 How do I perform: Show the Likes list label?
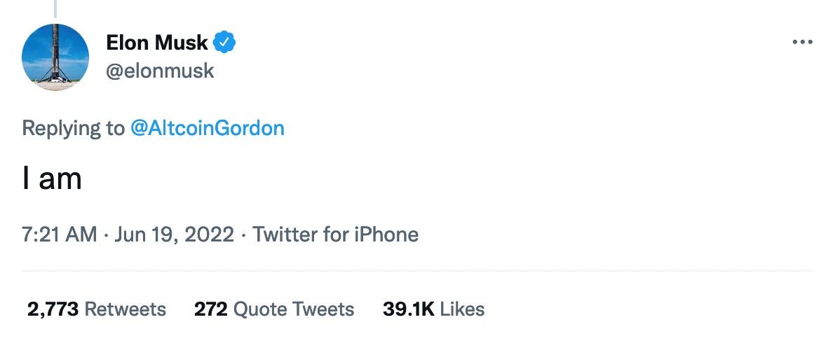pyautogui.click(x=462, y=309)
